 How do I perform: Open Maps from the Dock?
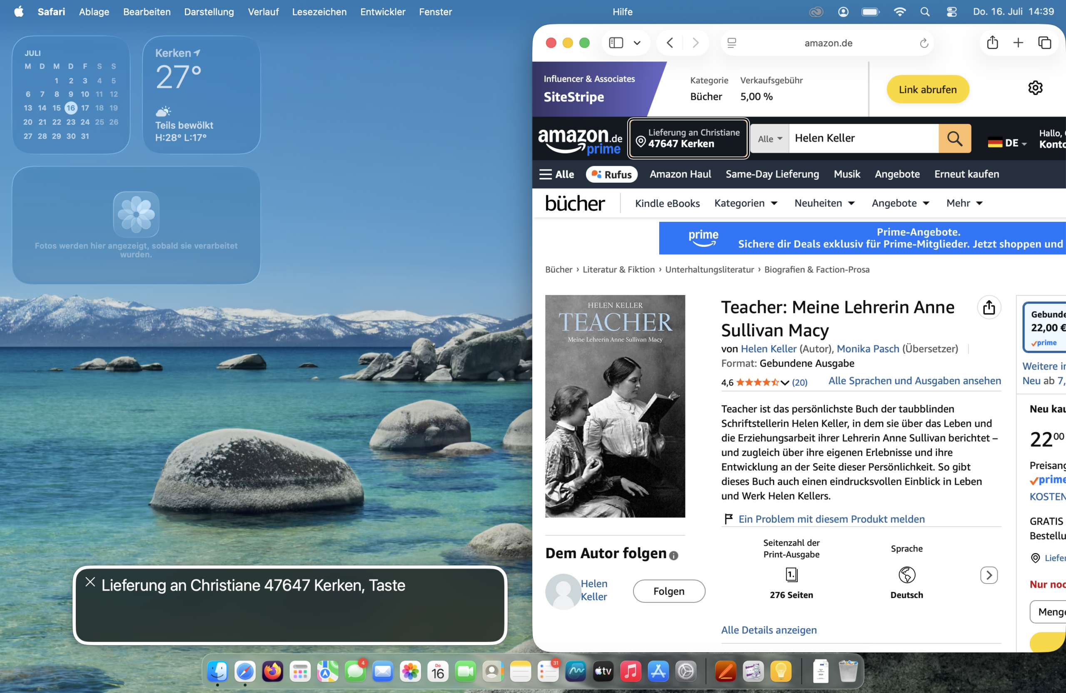point(327,671)
